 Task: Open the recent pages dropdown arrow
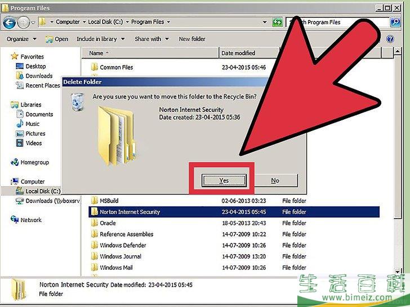tap(33, 22)
